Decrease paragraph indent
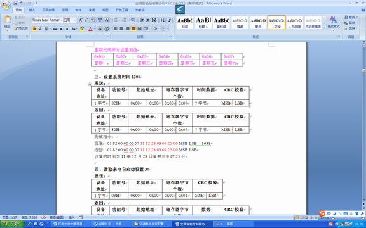Image resolution: width=366 pixels, height=228 pixels. [x=142, y=20]
